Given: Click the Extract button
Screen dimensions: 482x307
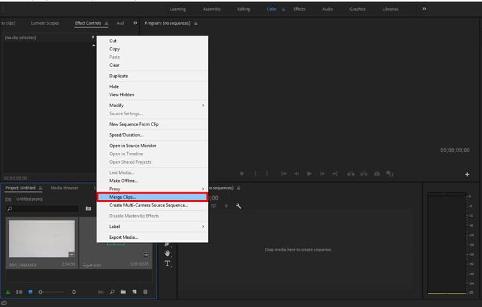Looking at the screenshot, I should click(364, 174).
